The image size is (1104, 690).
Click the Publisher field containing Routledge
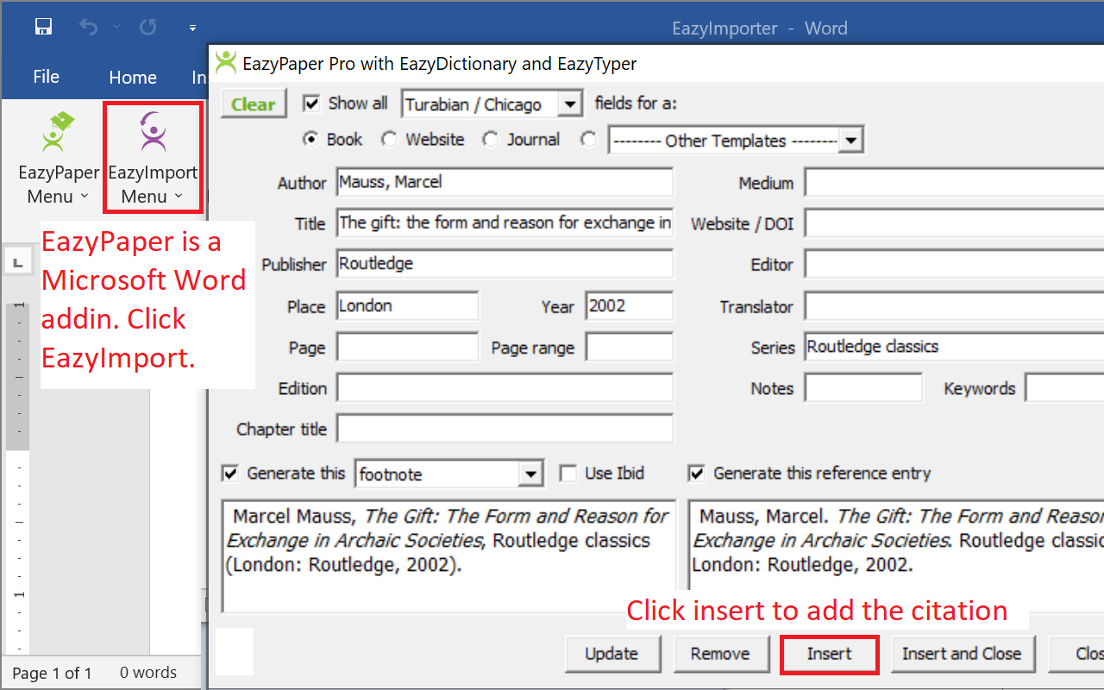click(x=505, y=264)
